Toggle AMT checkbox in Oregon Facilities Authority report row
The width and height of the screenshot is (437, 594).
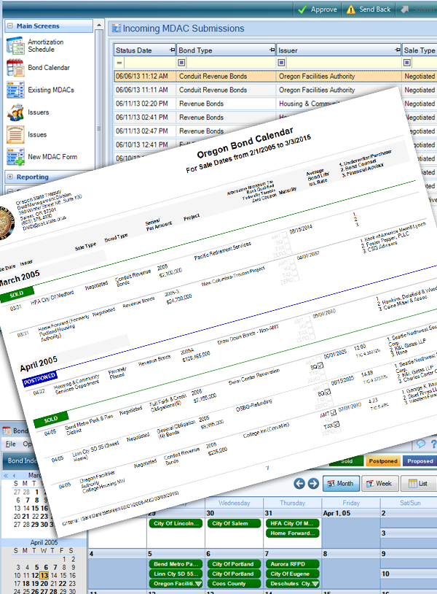(x=333, y=413)
